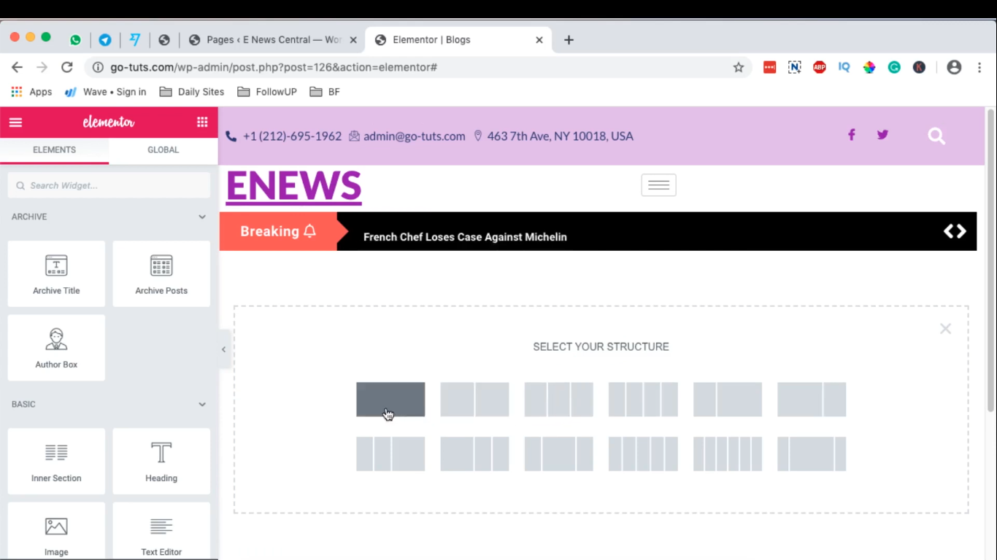Viewport: 997px width, 560px height.
Task: Click the header search magnifier icon
Action: click(x=936, y=136)
